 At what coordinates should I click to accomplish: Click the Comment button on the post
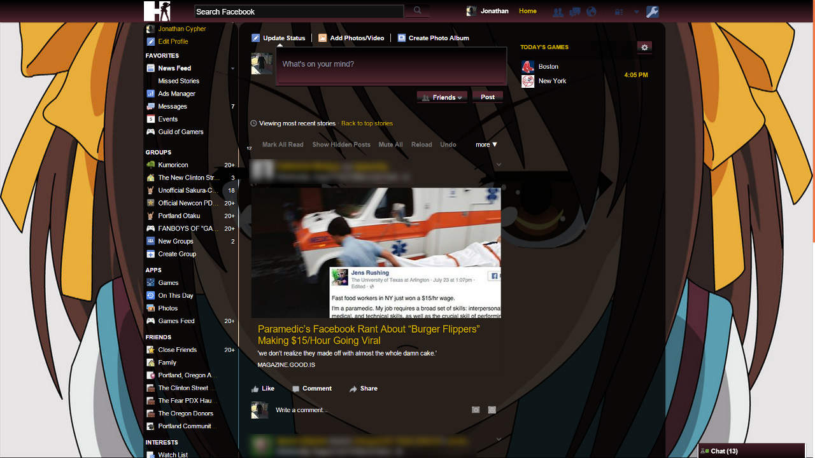click(312, 389)
